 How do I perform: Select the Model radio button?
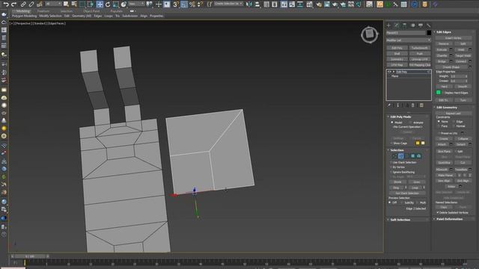[392, 123]
